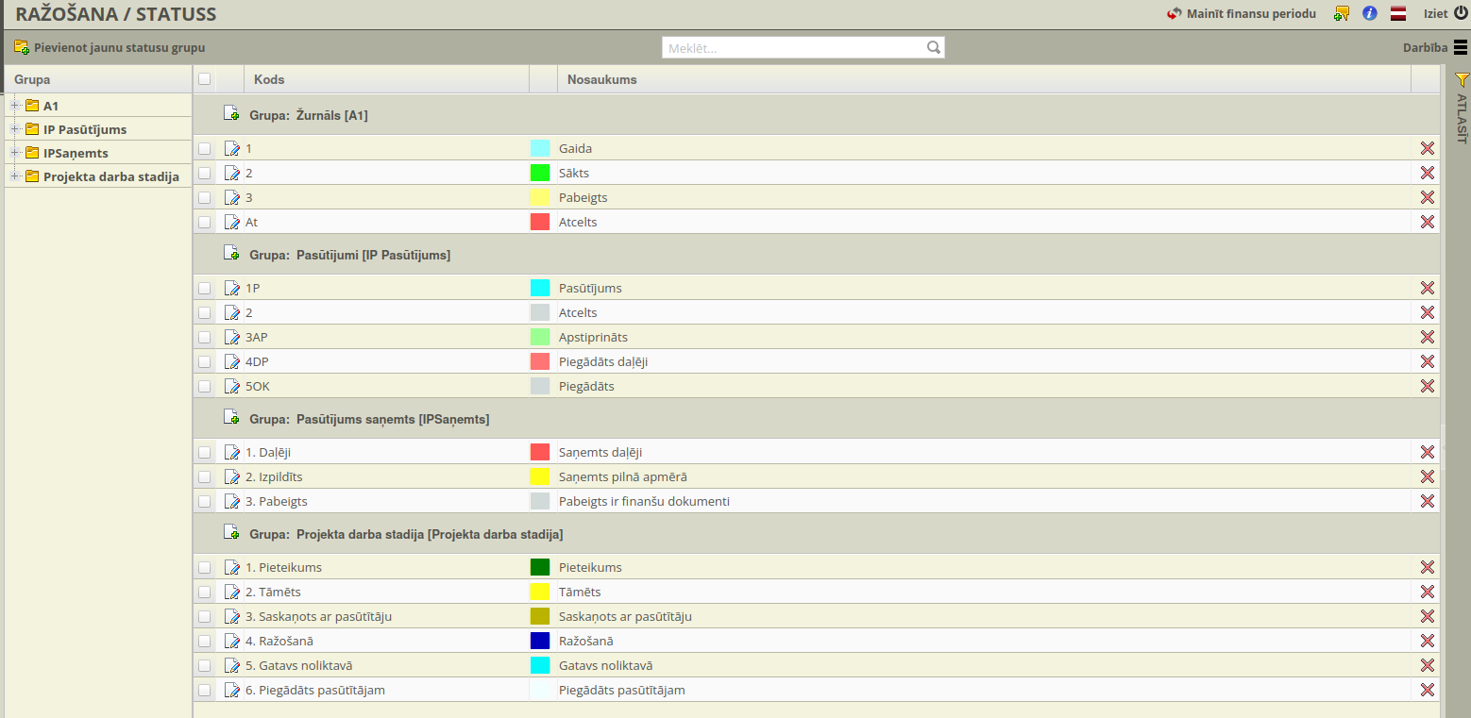This screenshot has height=718, width=1471.
Task: Click Mainīt finansu periodu link
Action: click(1241, 14)
